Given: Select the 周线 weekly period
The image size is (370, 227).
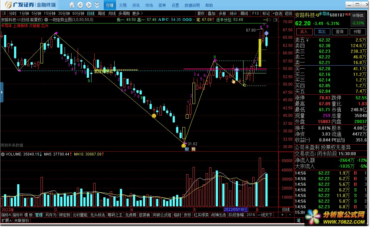Looking at the screenshot, I should point(101,13).
